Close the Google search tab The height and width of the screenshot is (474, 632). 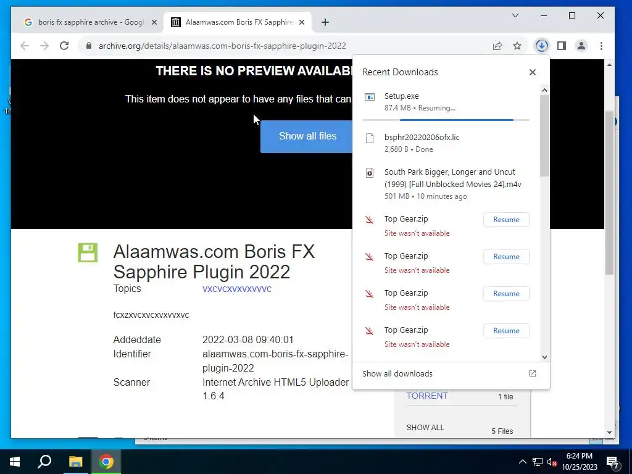[154, 22]
